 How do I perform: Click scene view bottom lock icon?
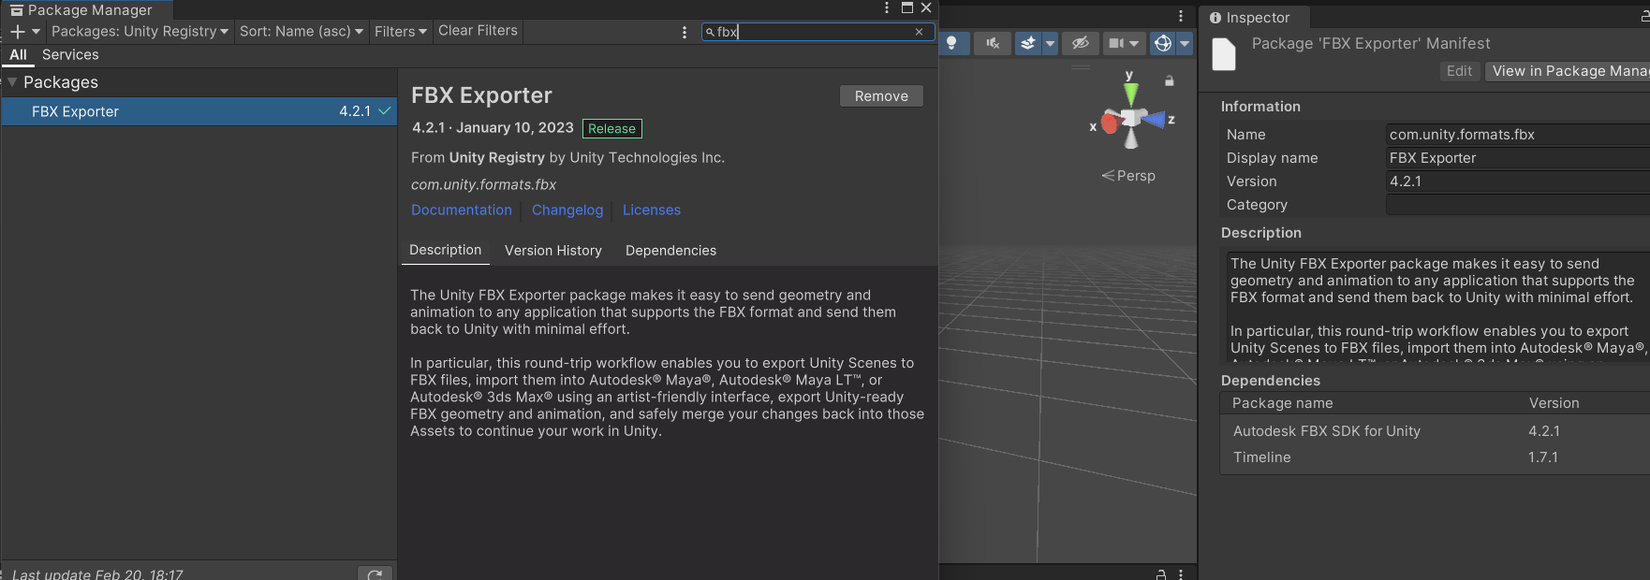[x=1161, y=574]
